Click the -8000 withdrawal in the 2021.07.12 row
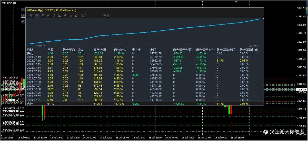 pyautogui.click(x=136, y=75)
